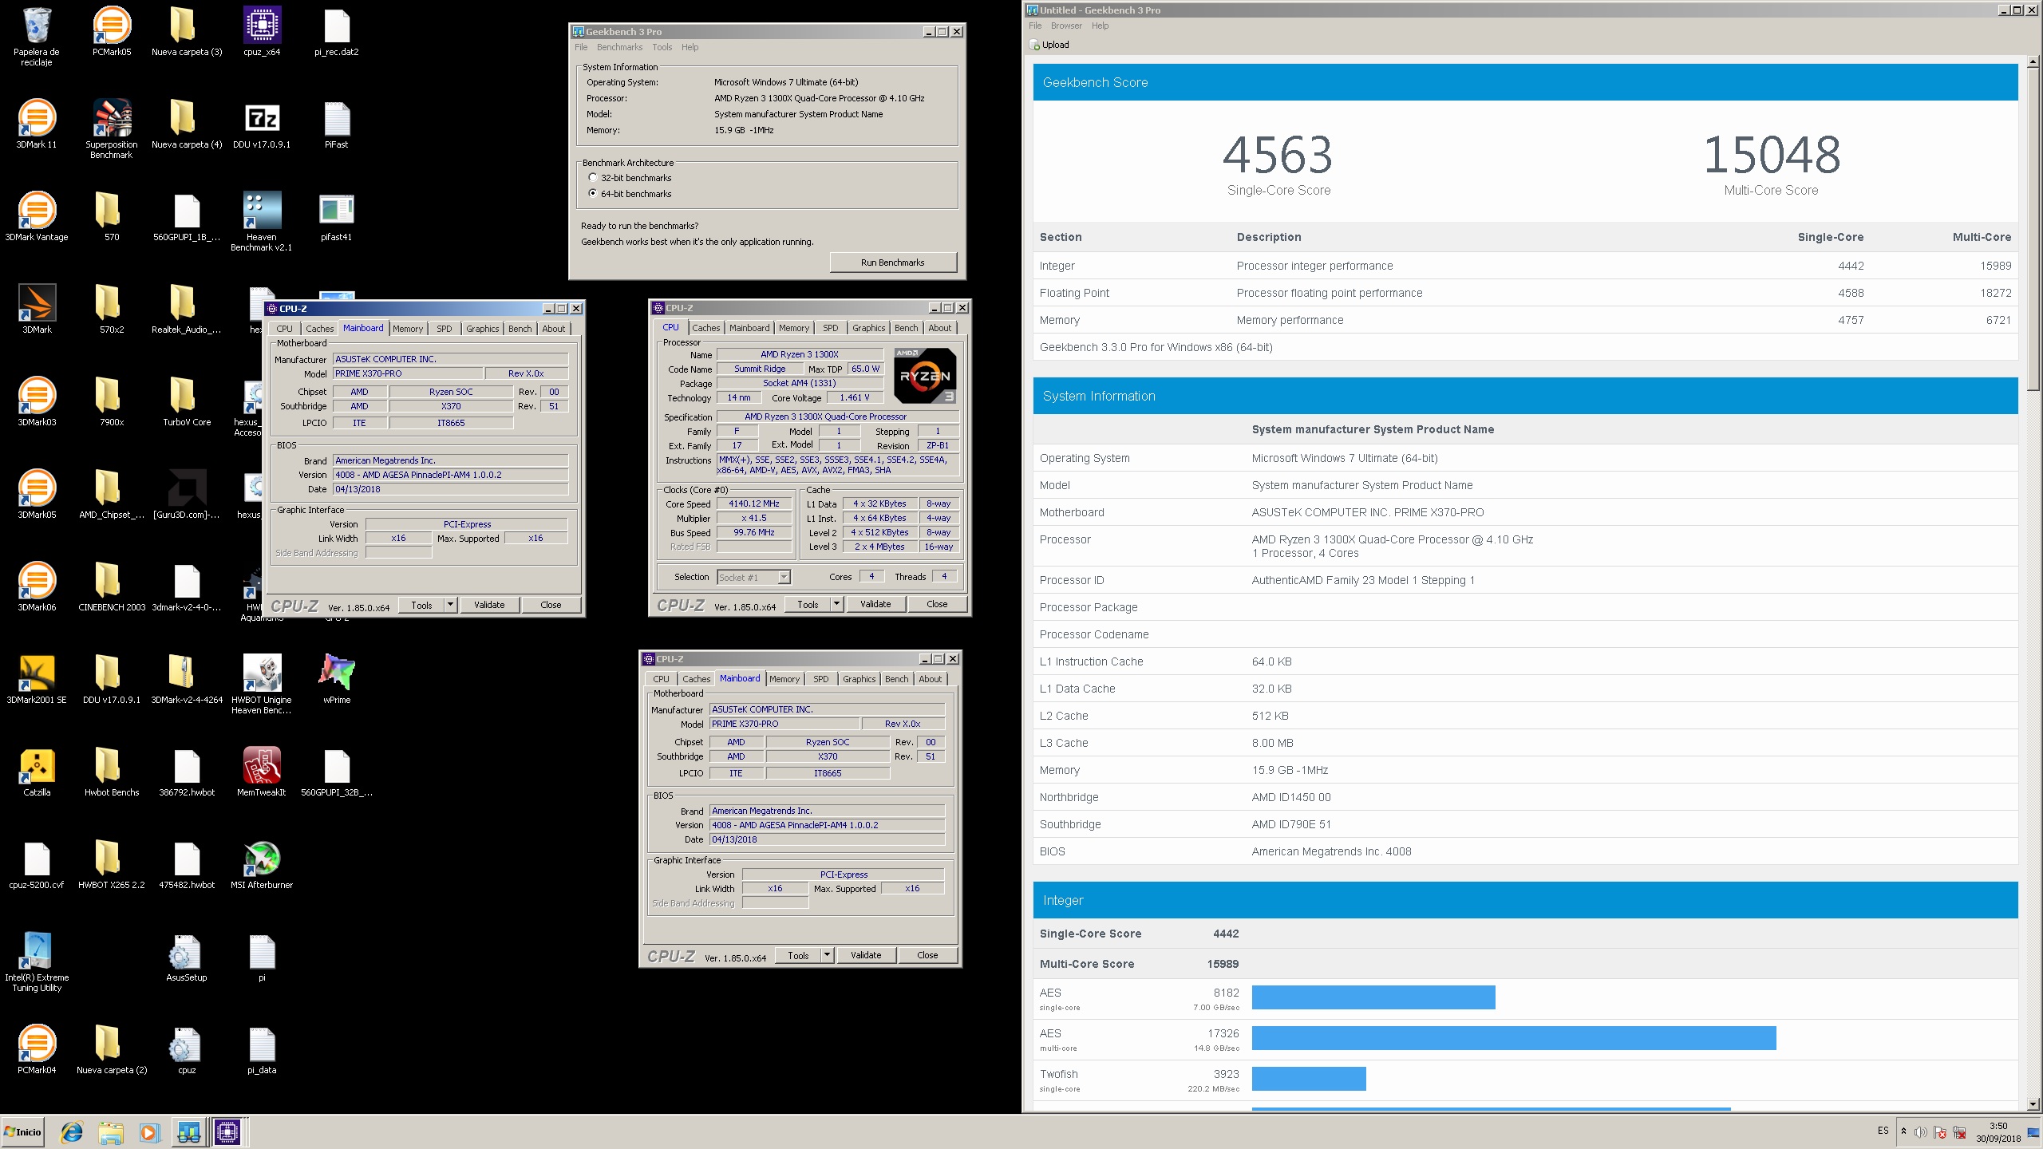Click Run Benchmarks button

[893, 263]
